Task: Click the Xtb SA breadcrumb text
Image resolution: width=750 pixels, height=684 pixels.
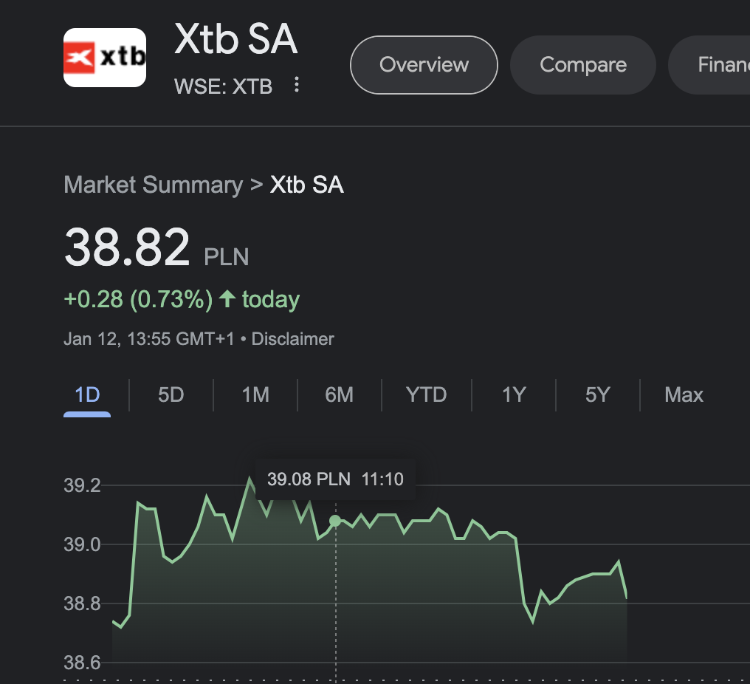Action: [306, 185]
